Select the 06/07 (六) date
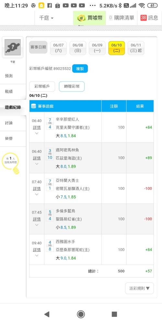The width and height of the screenshot is (162, 325). click(58, 48)
